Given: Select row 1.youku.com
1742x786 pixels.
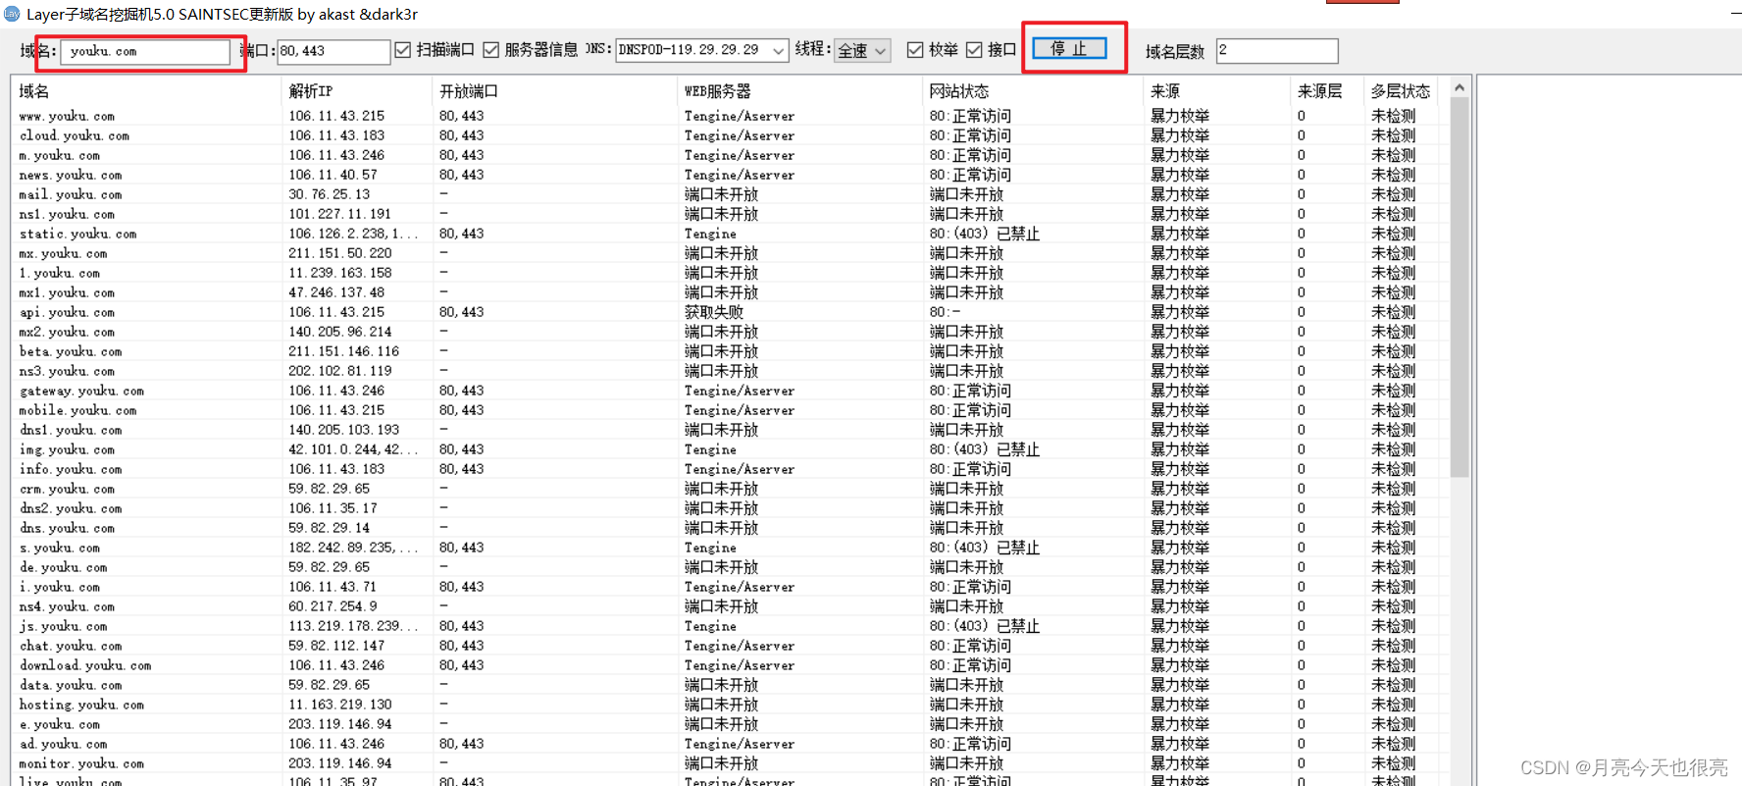Looking at the screenshot, I should click(x=731, y=273).
